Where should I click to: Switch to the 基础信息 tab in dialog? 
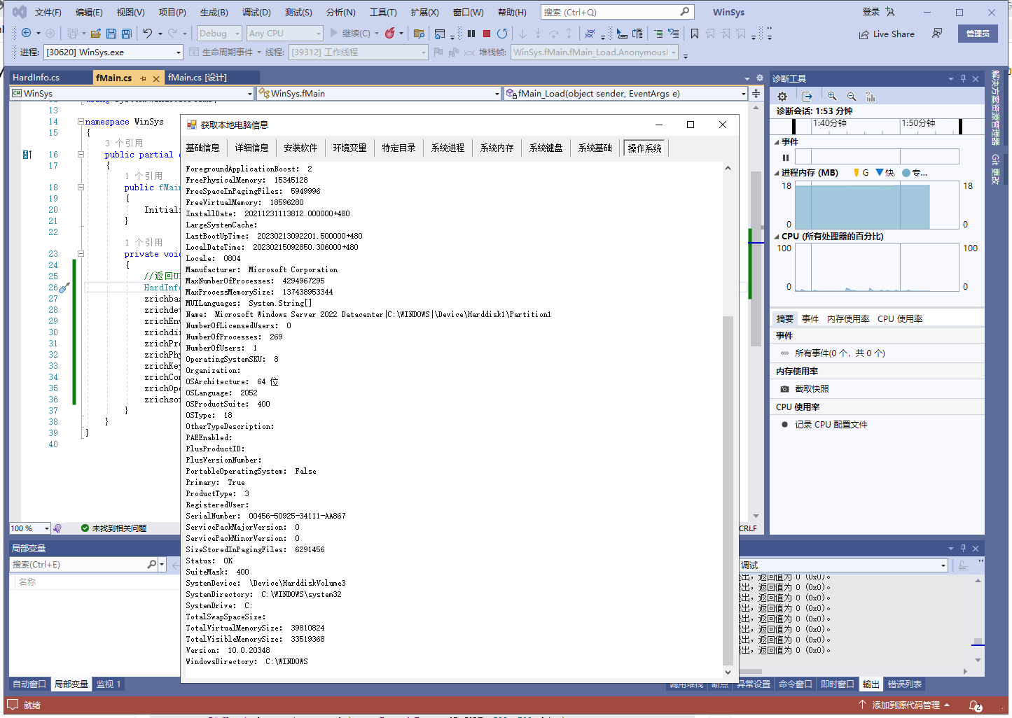[x=202, y=148]
